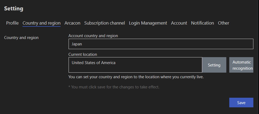The image size is (259, 114).
Task: Go to the Login Management tab
Action: pos(148,23)
